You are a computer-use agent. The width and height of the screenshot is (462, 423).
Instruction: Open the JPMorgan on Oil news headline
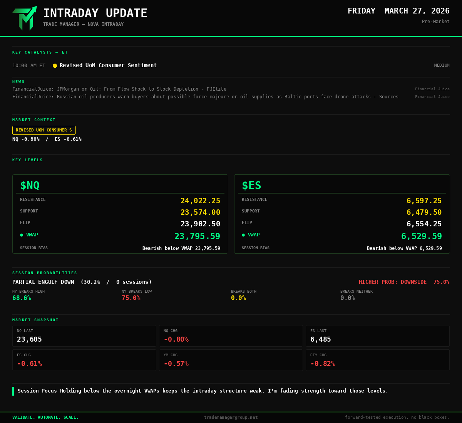(x=119, y=89)
